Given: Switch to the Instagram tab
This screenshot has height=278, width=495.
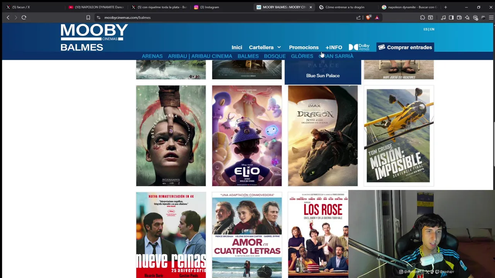Looking at the screenshot, I should pyautogui.click(x=222, y=7).
